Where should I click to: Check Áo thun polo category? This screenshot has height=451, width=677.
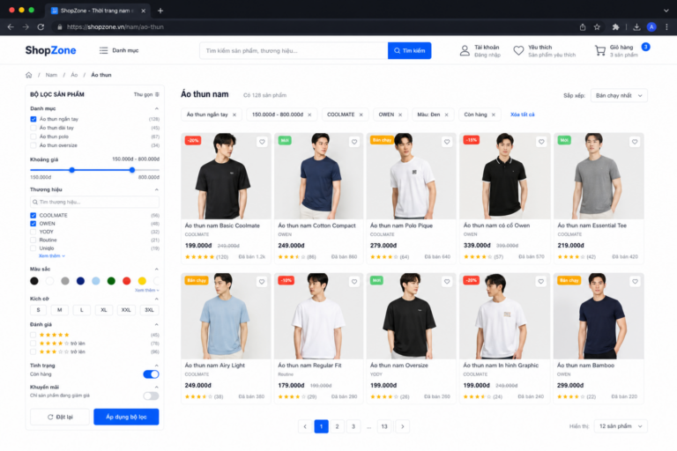point(33,137)
